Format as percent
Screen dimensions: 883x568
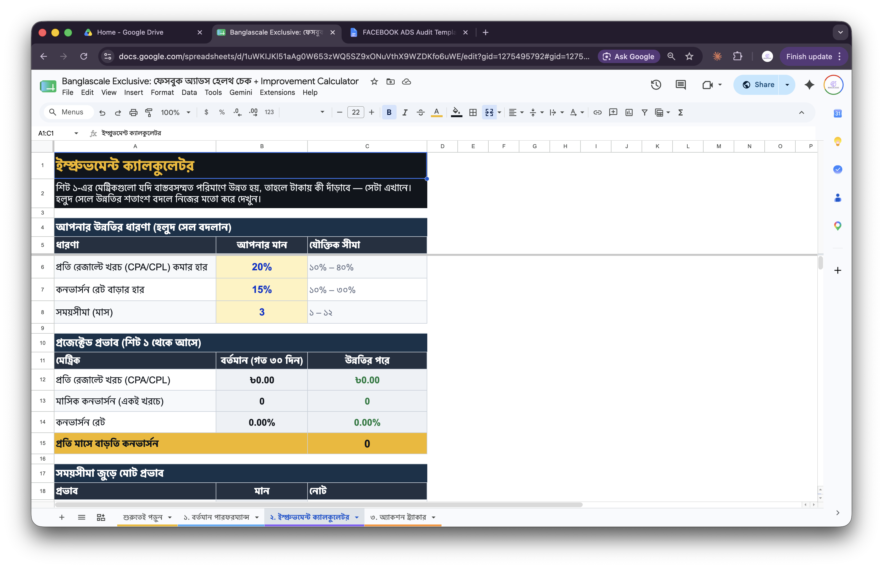222,112
